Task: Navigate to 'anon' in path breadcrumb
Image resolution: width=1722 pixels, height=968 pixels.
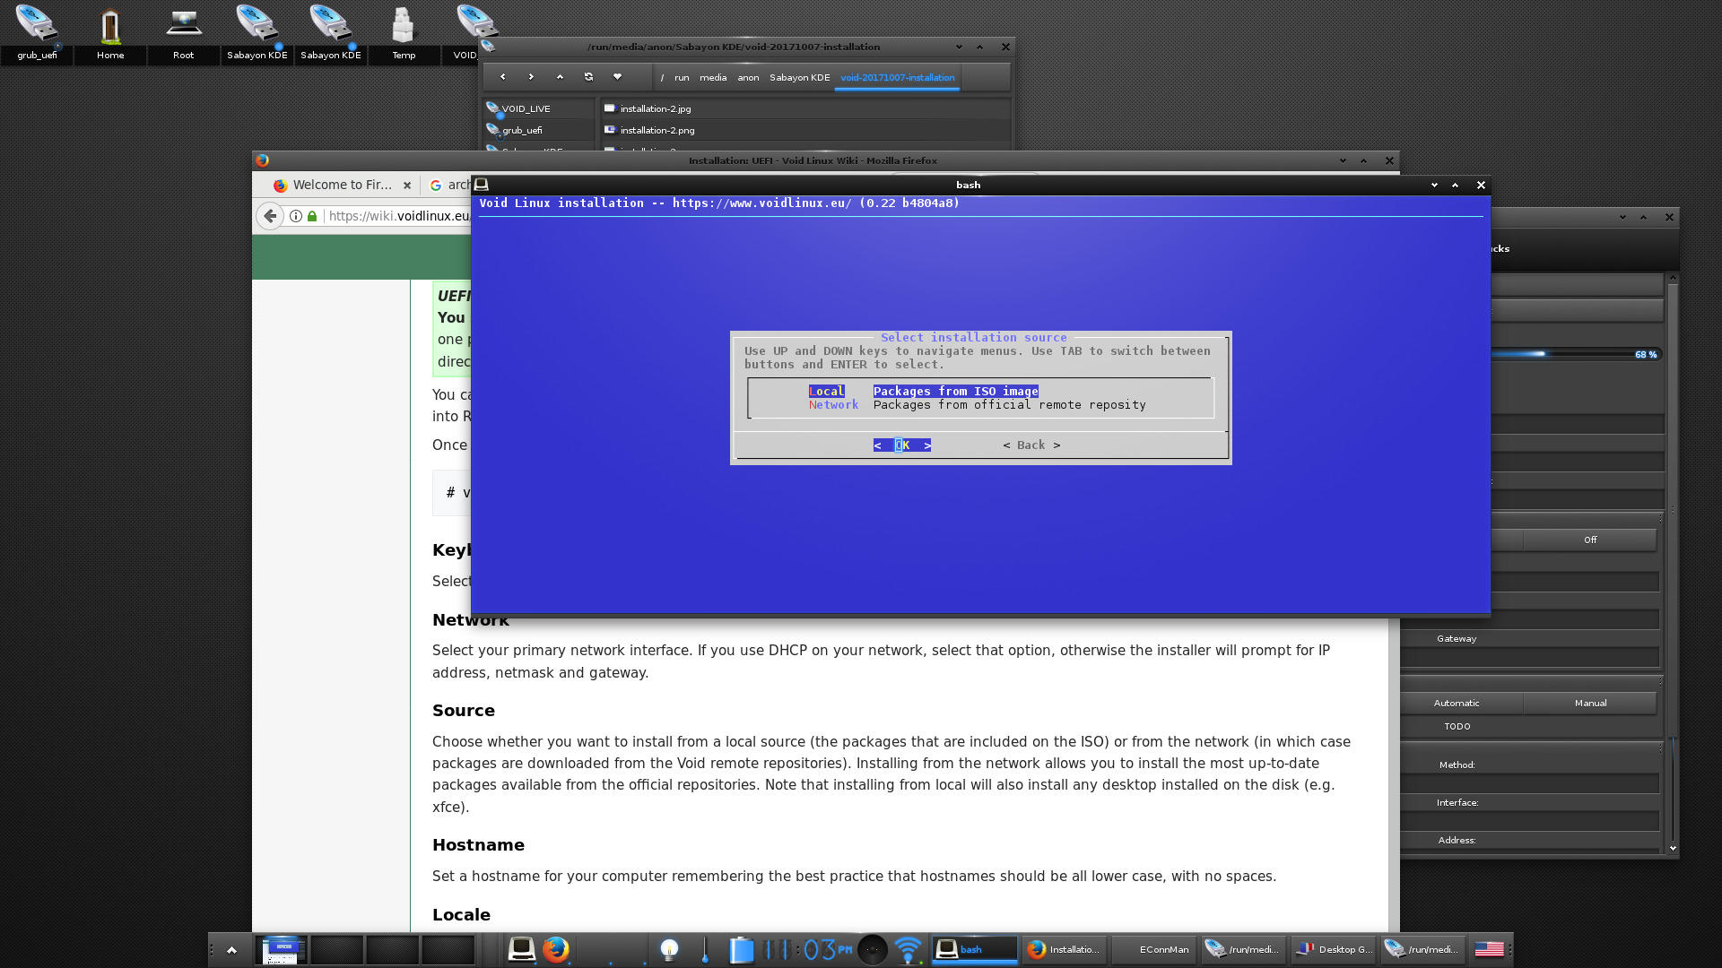Action: [x=748, y=78]
